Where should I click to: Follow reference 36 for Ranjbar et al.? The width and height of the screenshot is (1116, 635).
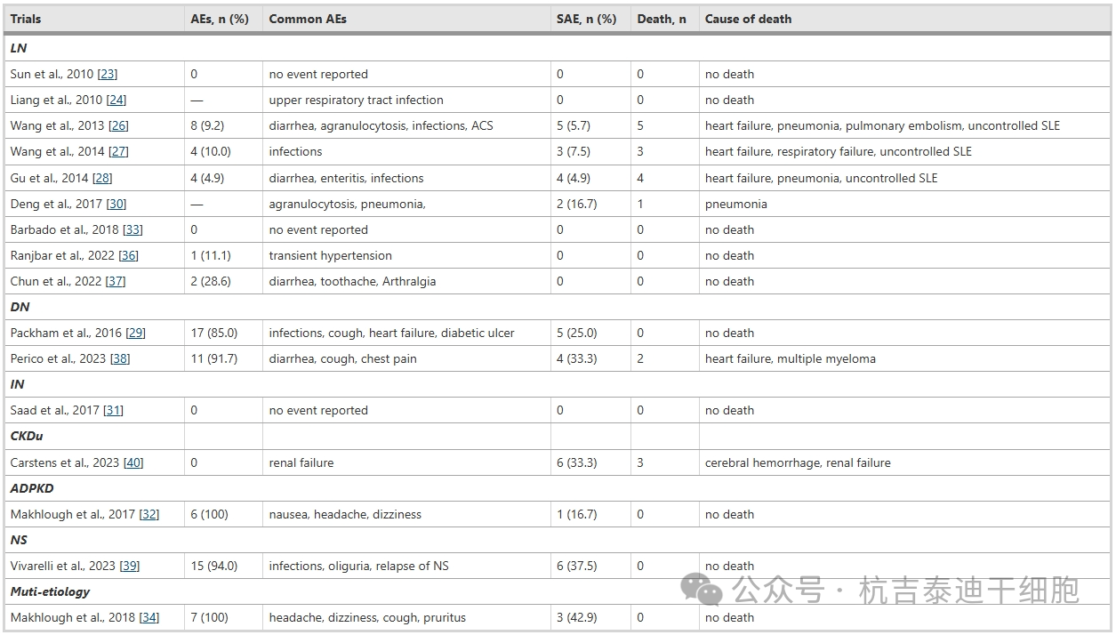[x=128, y=255]
